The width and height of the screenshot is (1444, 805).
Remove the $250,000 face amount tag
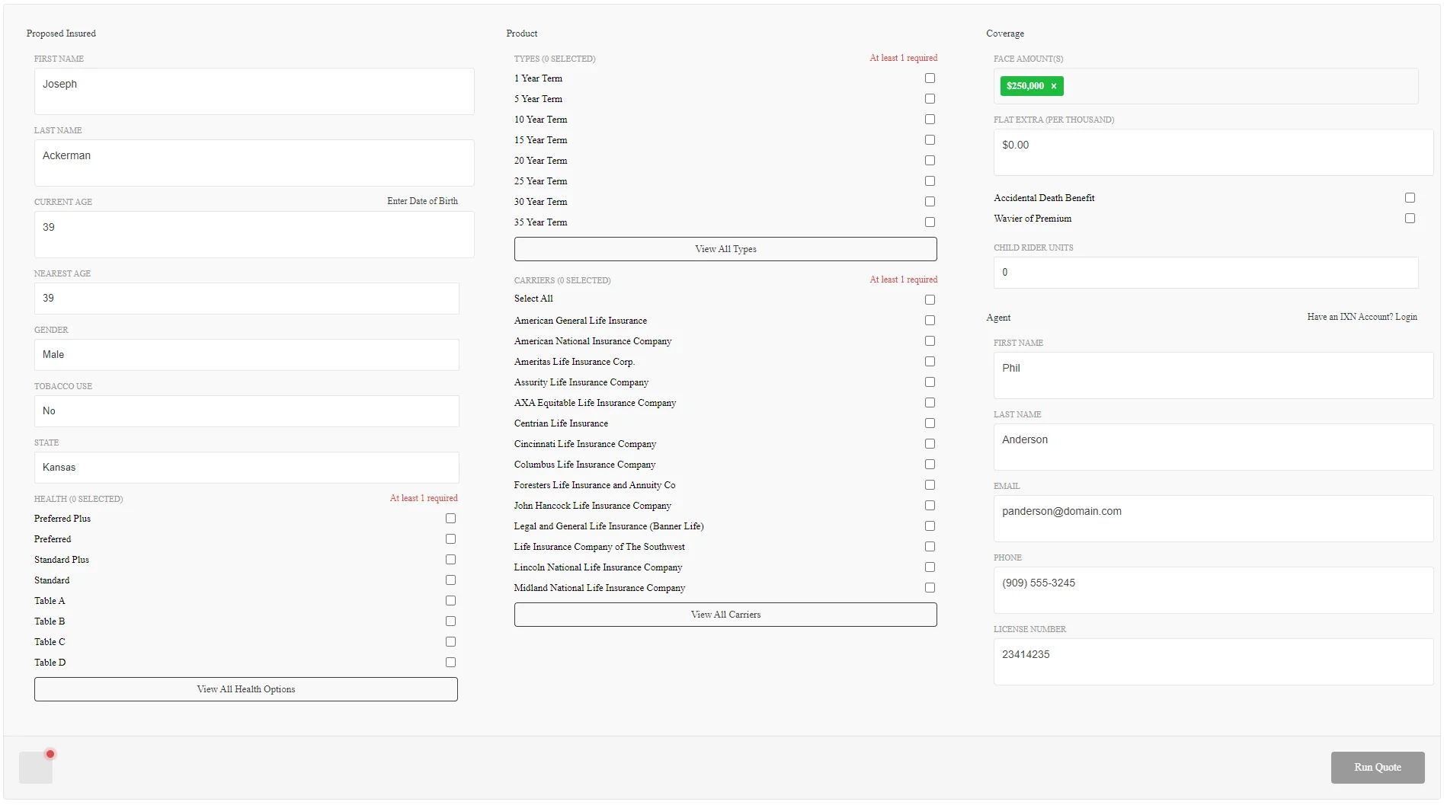1054,87
